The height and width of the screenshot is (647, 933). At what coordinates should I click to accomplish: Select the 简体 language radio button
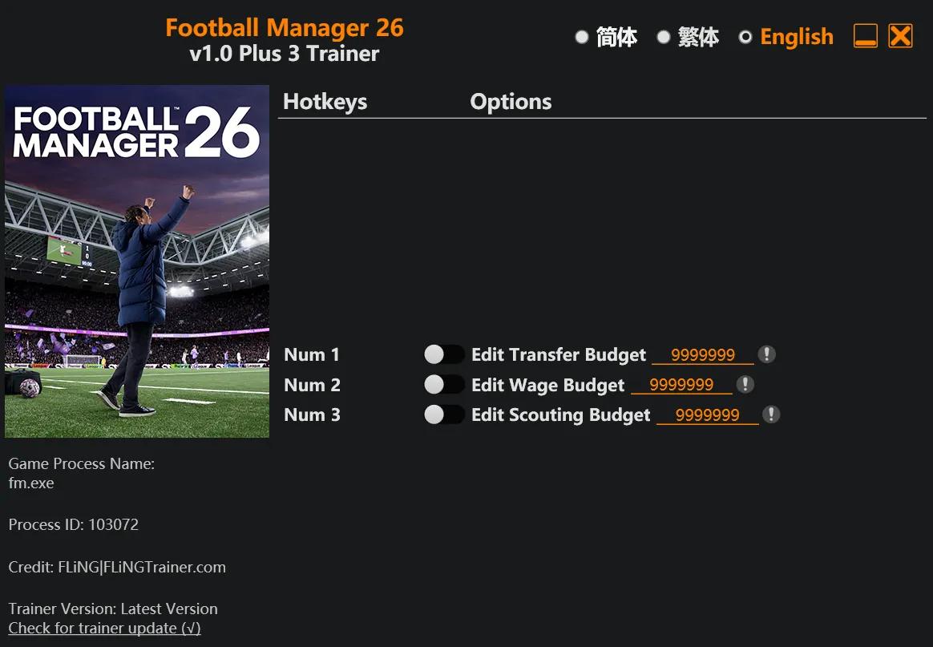pos(583,37)
